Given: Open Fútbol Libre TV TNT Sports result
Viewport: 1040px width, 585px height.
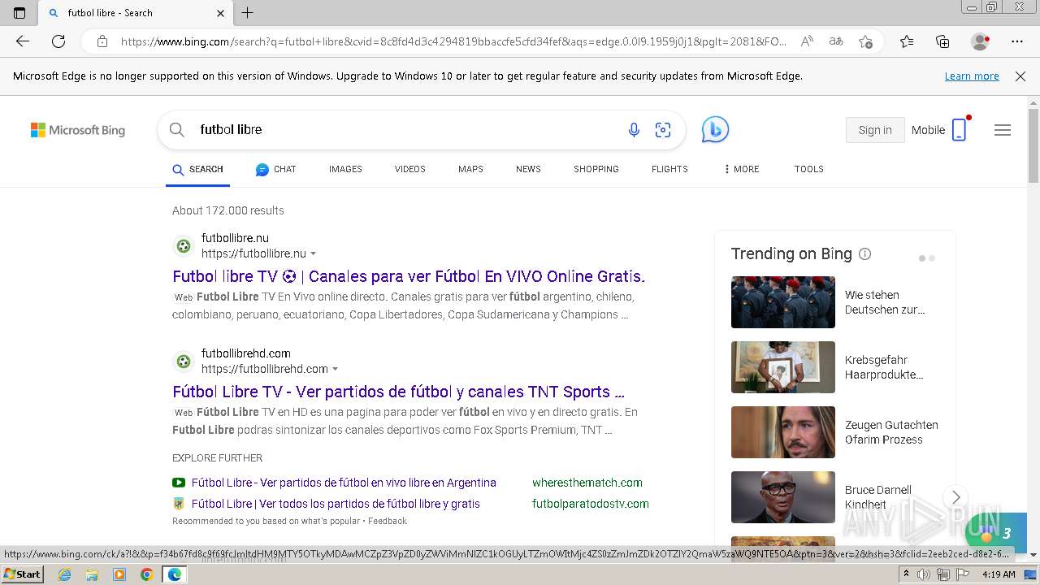Looking at the screenshot, I should [x=398, y=392].
